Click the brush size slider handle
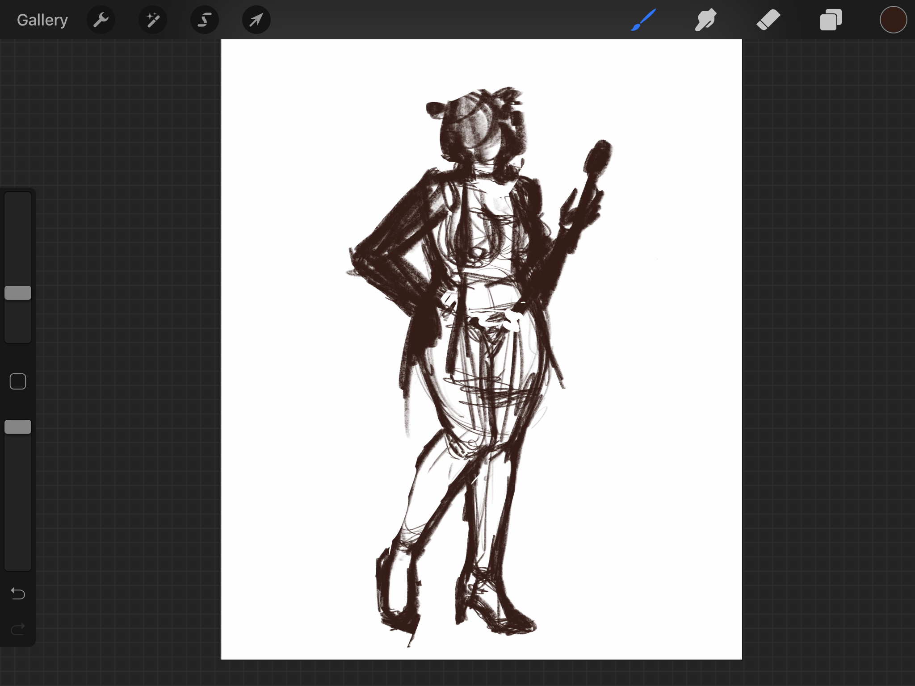Viewport: 915px width, 686px height. coord(18,293)
